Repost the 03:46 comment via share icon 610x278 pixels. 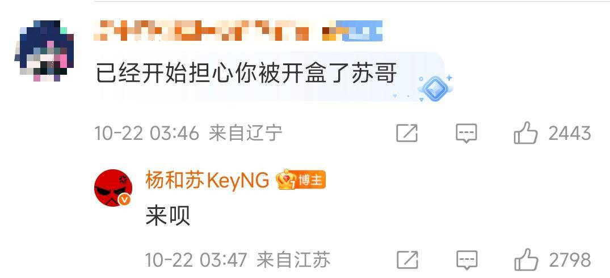(407, 133)
